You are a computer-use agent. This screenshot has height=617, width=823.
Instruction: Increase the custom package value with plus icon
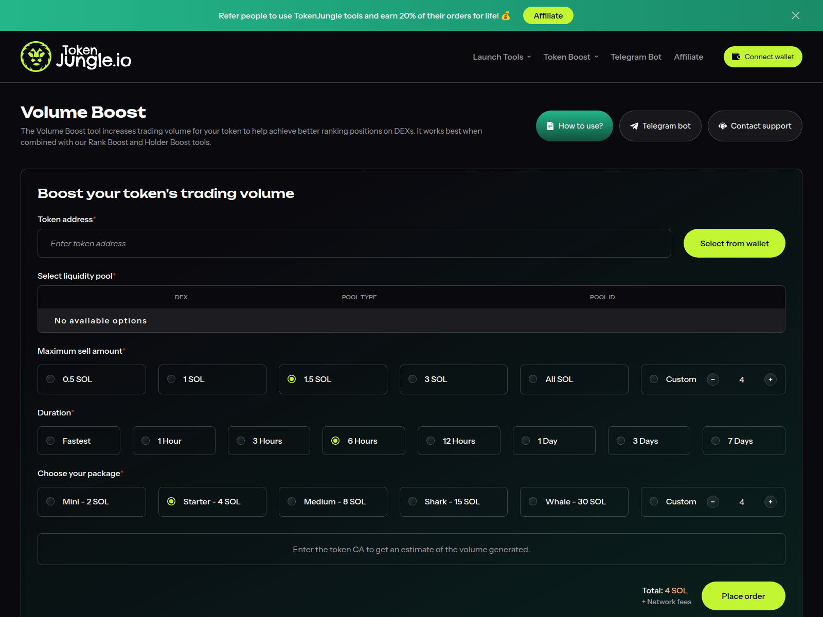[x=771, y=502]
